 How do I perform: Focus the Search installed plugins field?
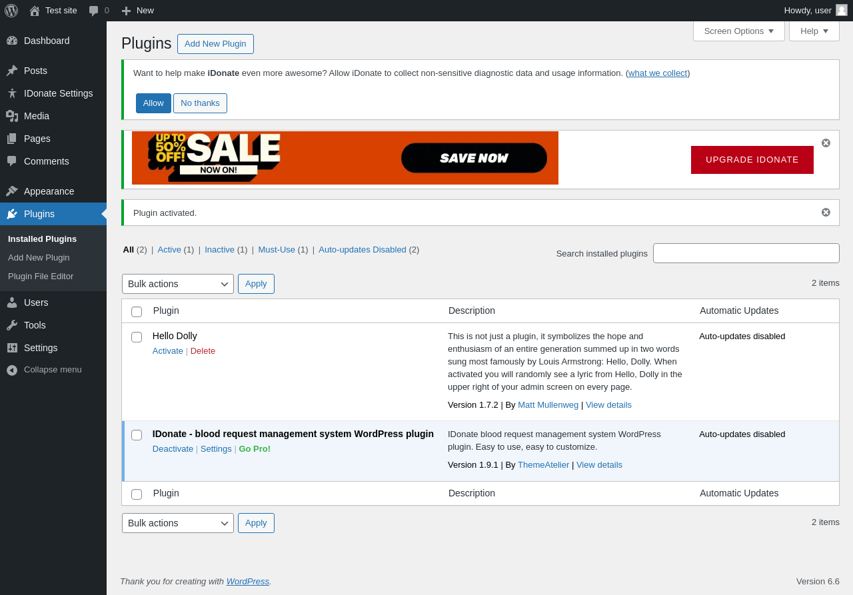[746, 253]
